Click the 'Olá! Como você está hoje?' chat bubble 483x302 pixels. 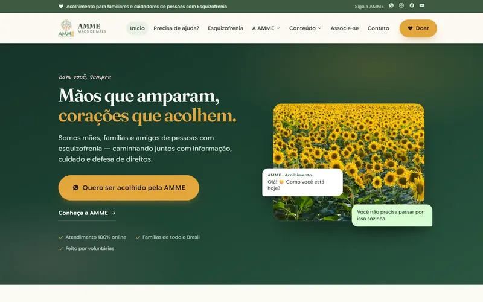tap(302, 182)
